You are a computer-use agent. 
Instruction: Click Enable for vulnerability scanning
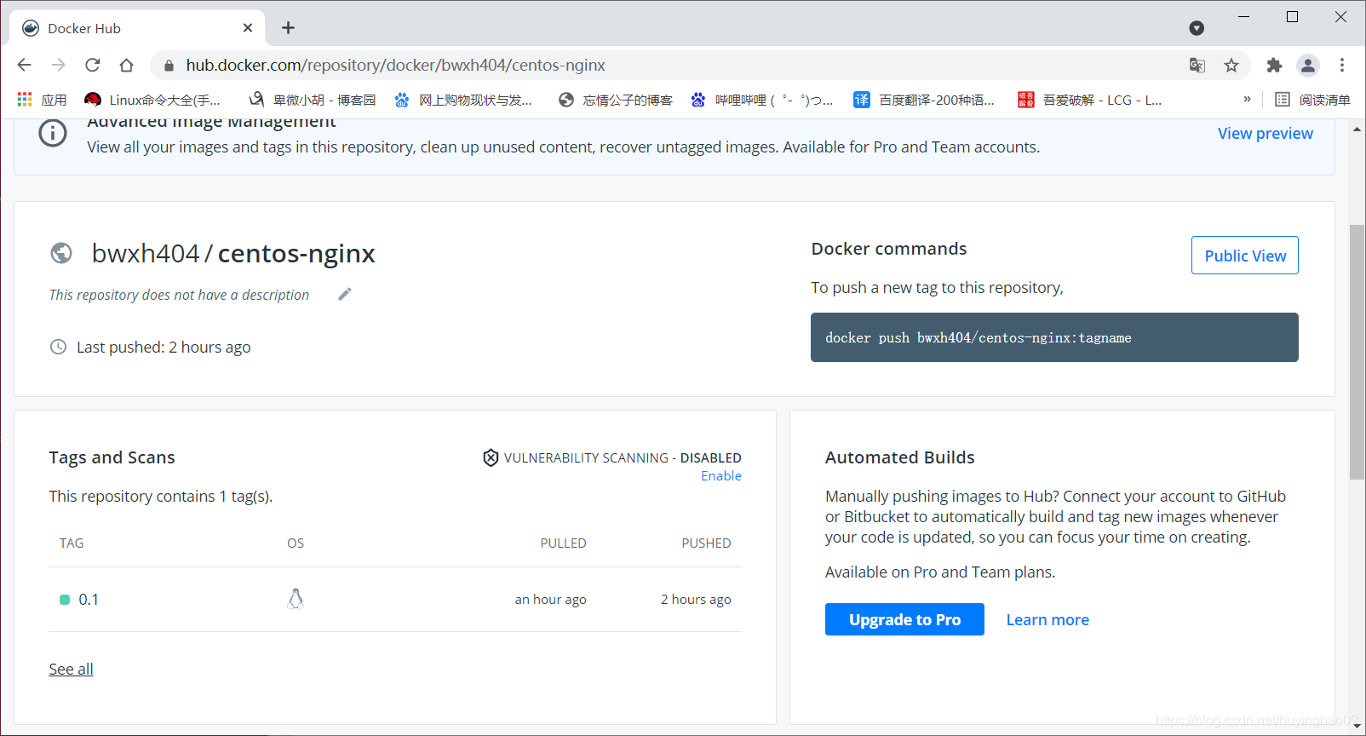click(x=721, y=476)
